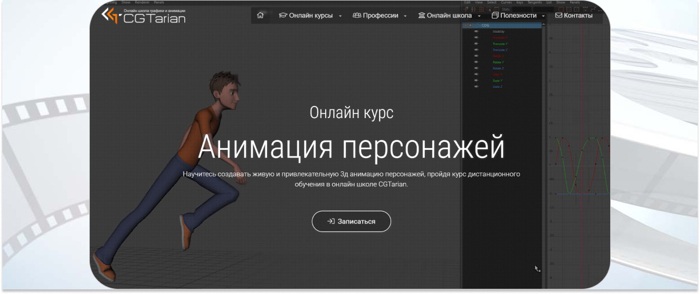Select the Rotate Y channel in the outliner
Image resolution: width=700 pixels, height=294 pixels.
pos(498,62)
